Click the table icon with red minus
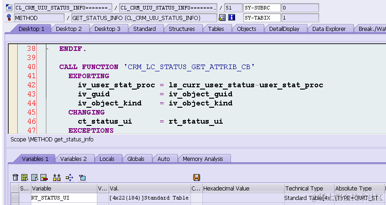 44,177
